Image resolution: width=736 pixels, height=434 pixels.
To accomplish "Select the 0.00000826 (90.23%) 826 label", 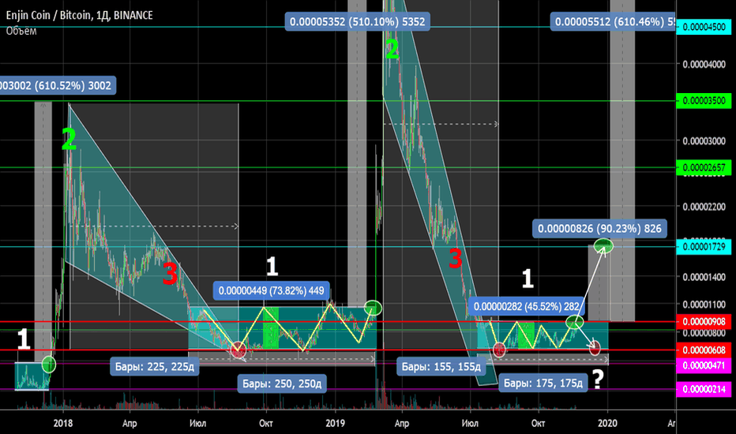I will pos(599,229).
